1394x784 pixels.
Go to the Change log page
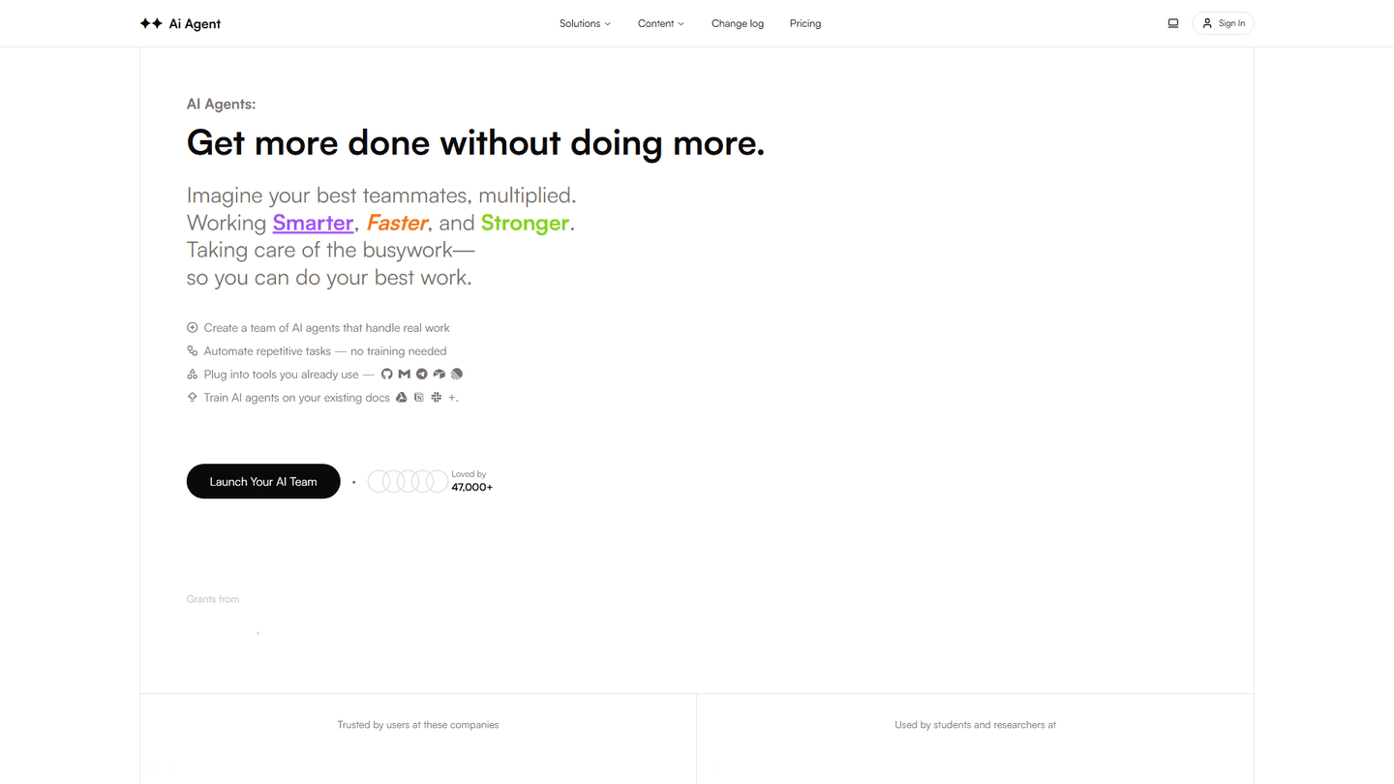point(738,23)
